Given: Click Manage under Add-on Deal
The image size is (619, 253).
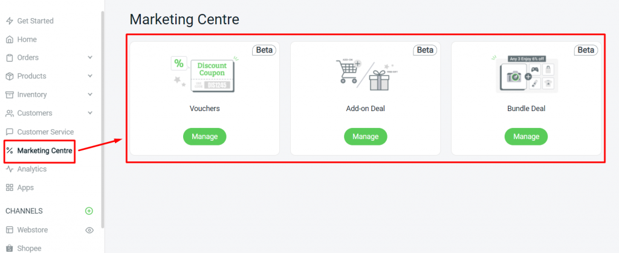Looking at the screenshot, I should coord(366,136).
